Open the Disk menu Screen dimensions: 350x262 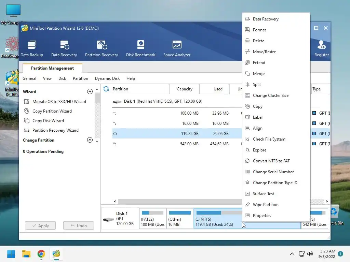tap(62, 78)
